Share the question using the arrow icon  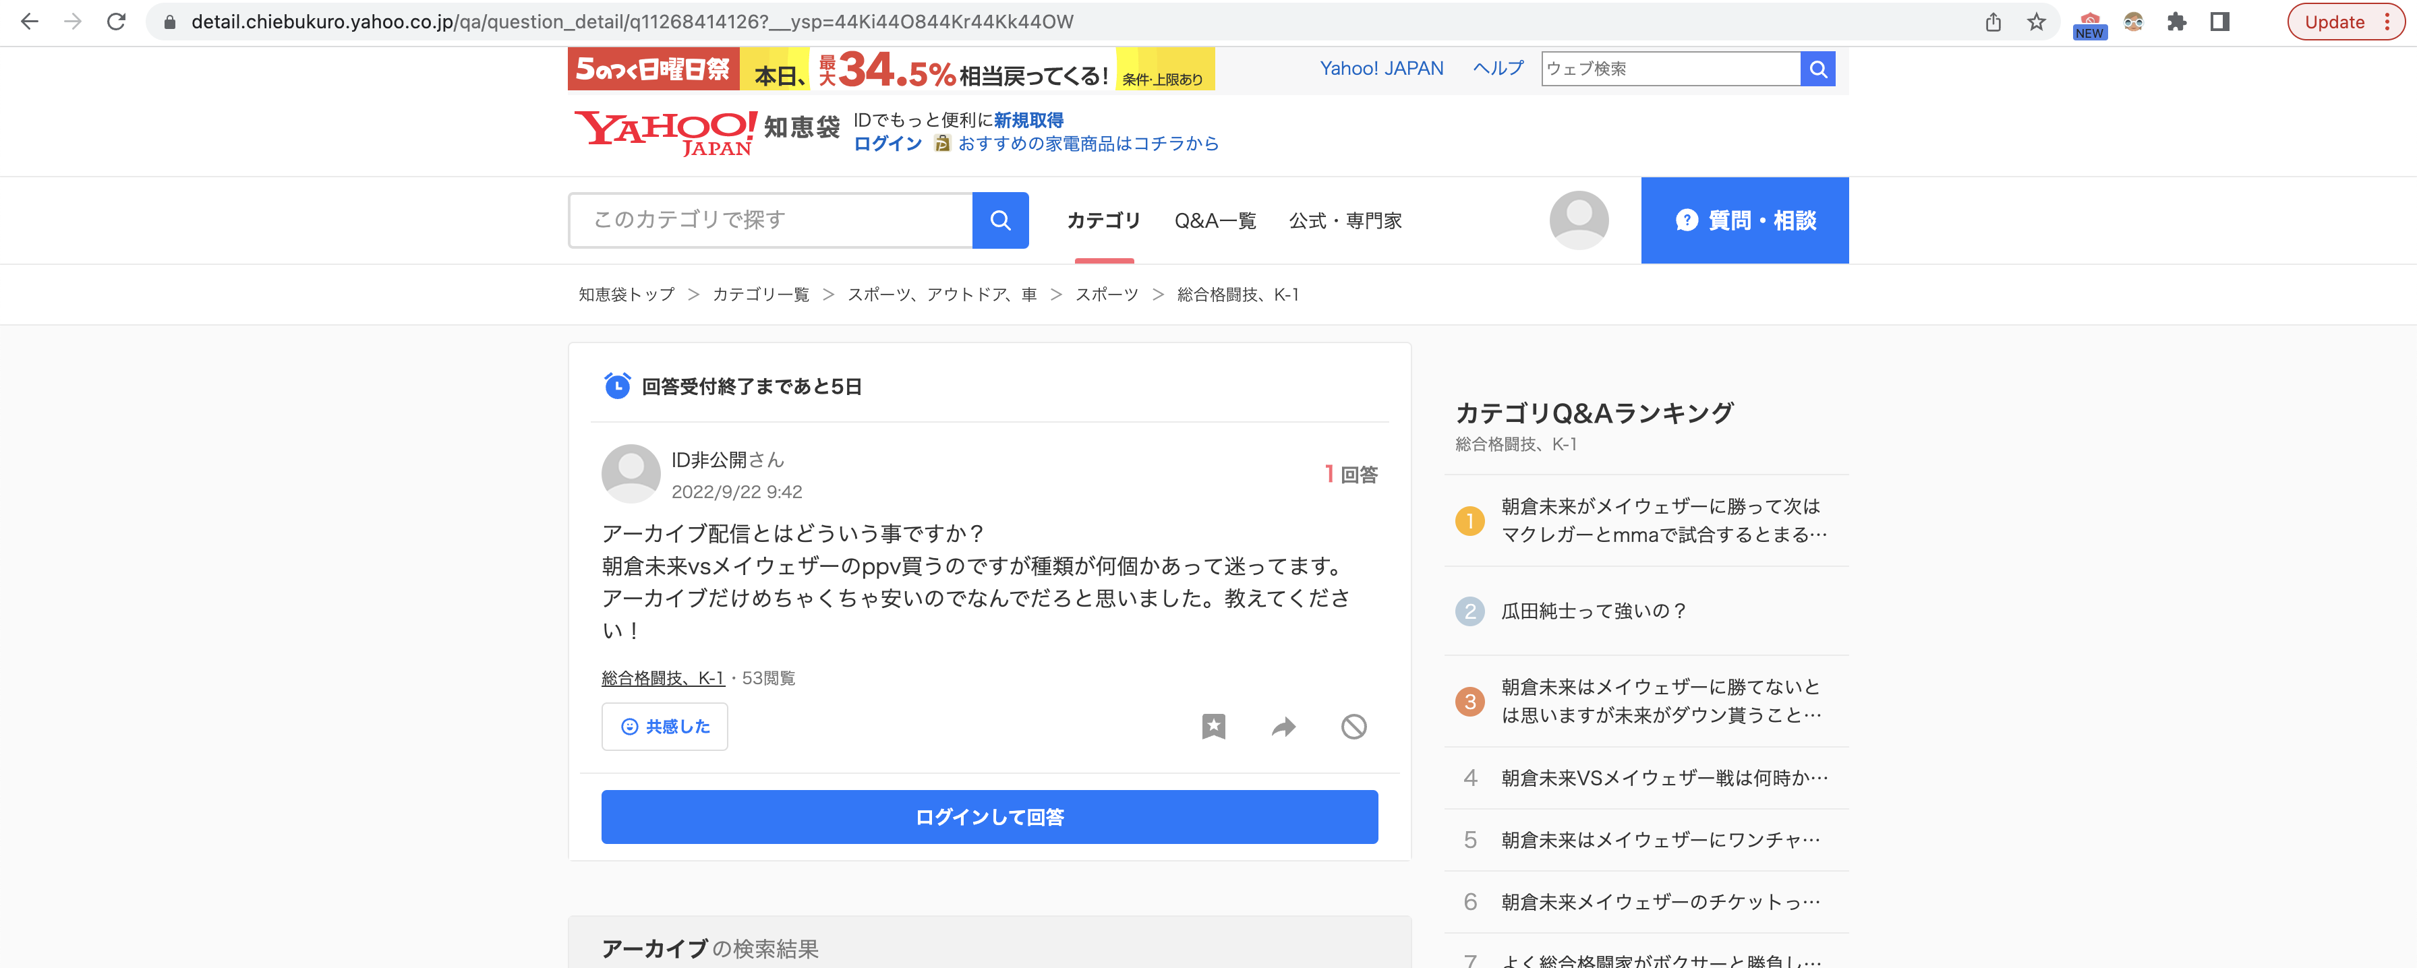tap(1283, 726)
